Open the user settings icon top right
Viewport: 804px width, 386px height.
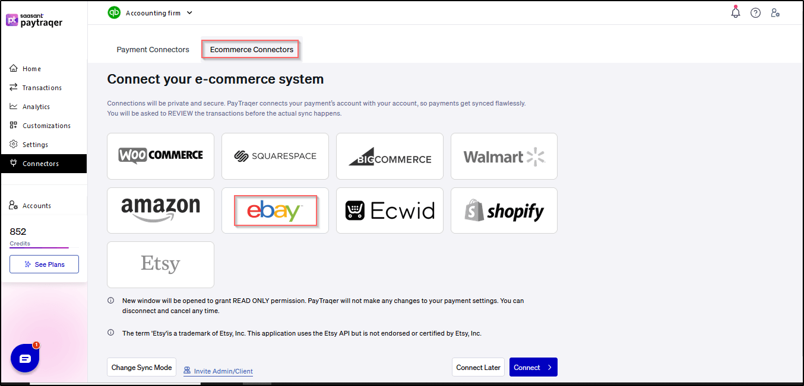tap(775, 12)
